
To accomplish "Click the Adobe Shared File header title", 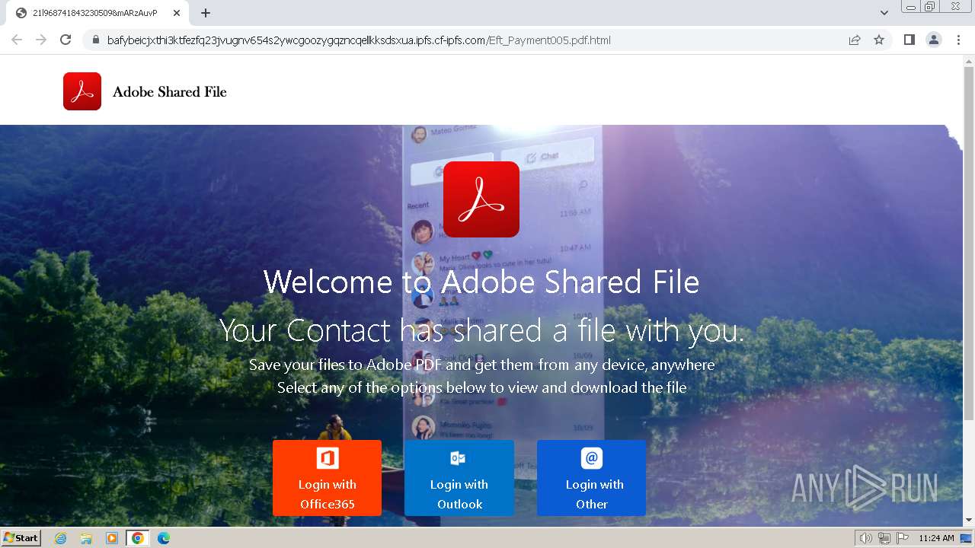I will [x=170, y=92].
